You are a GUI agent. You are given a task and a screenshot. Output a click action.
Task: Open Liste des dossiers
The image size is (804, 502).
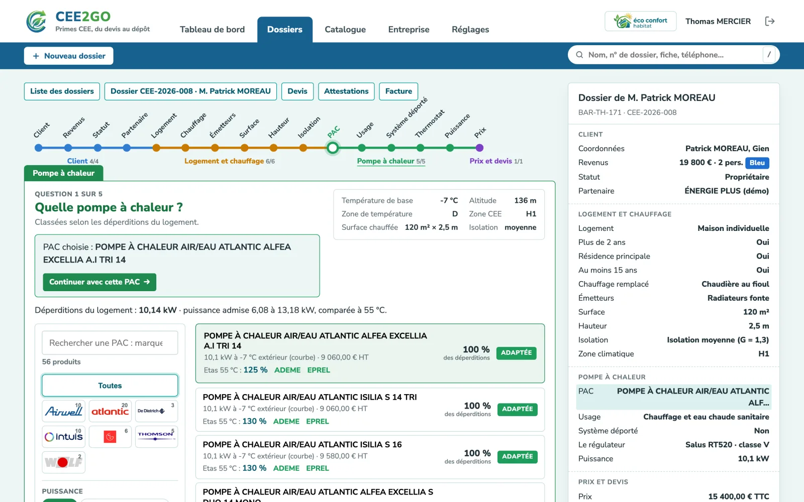pos(62,91)
